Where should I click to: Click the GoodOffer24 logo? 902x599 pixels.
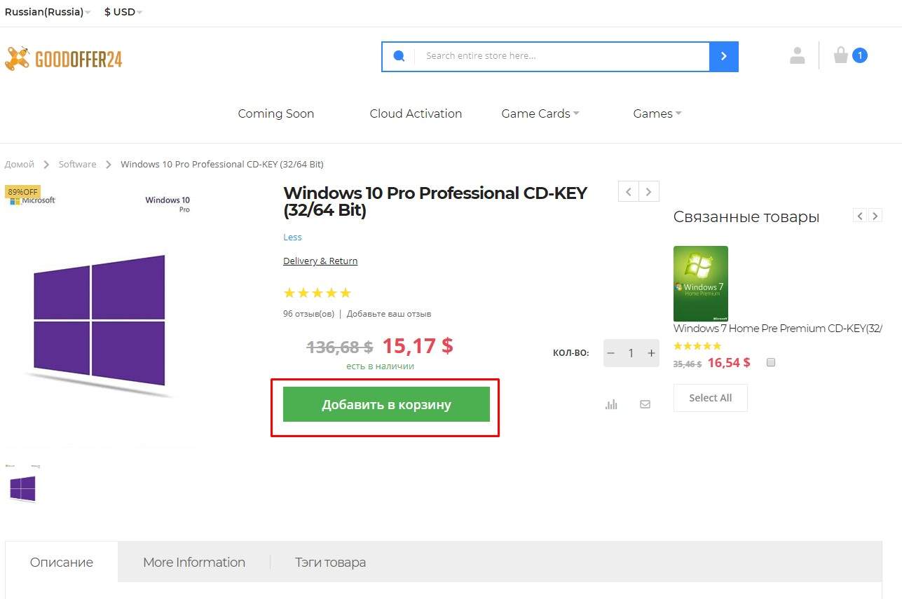tap(64, 60)
